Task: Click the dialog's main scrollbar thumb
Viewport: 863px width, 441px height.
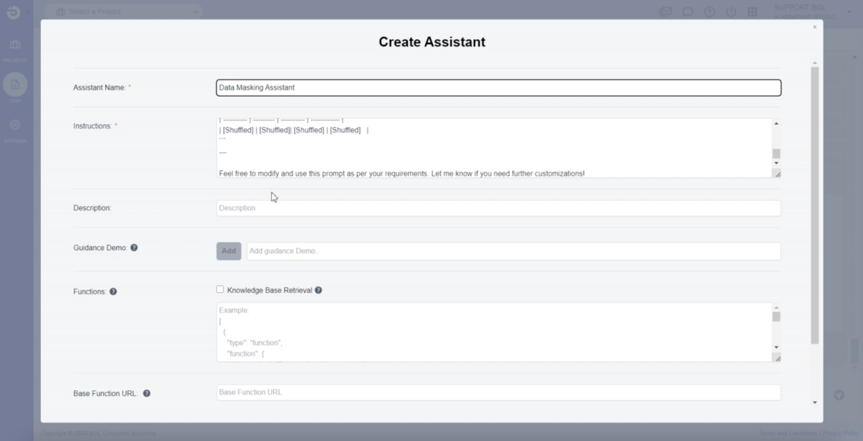Action: tap(815, 205)
